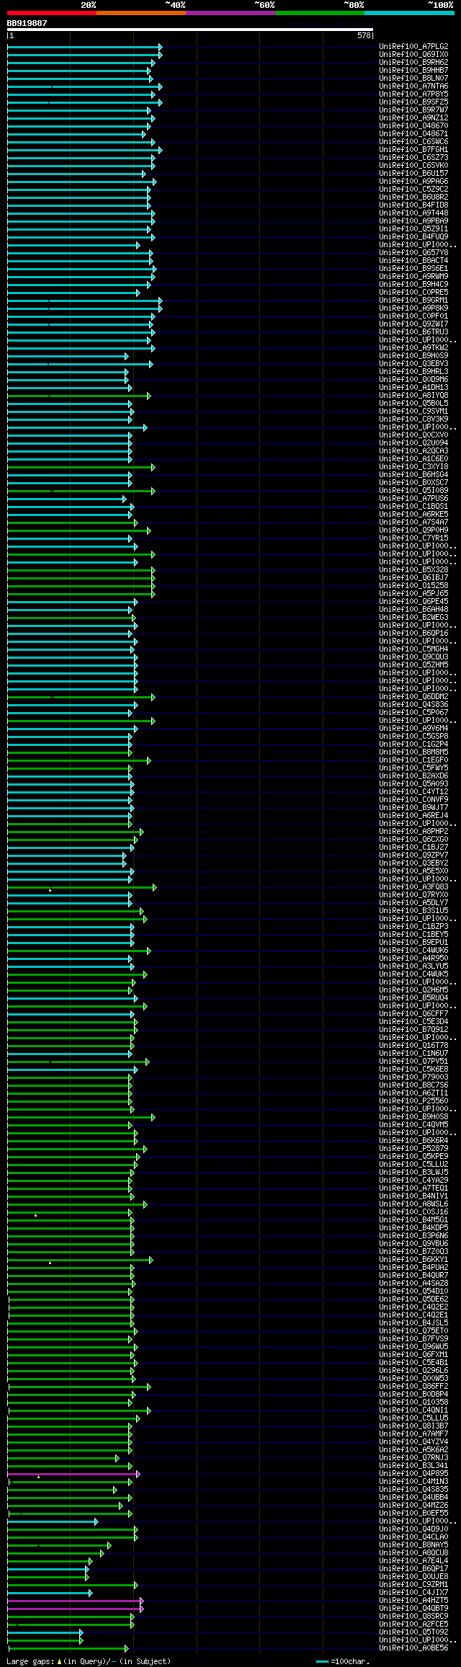
Task: Select the UniRef100_B4FID8 label
Action: pyautogui.click(x=413, y=205)
